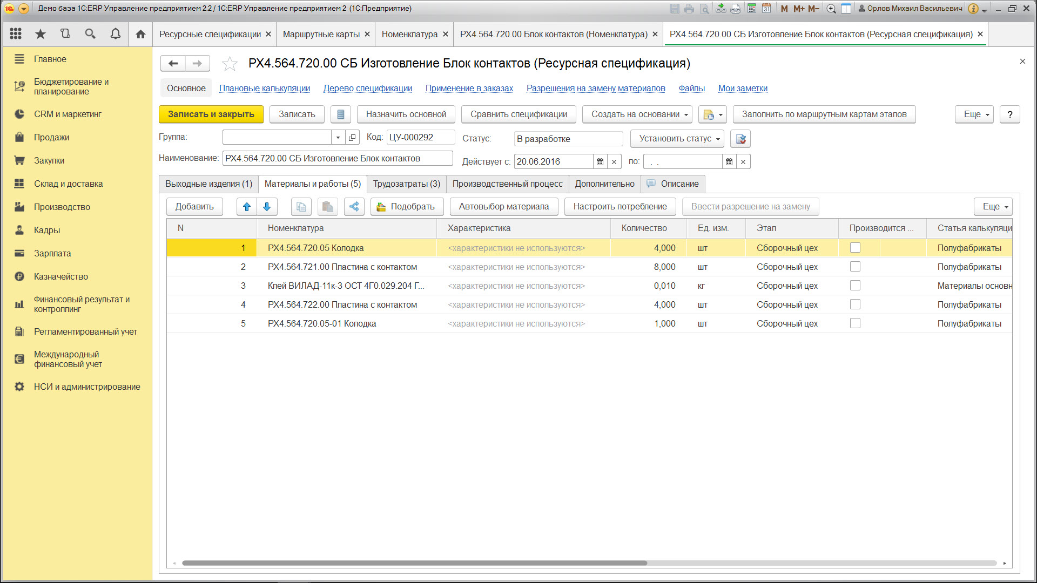The image size is (1037, 583).
Task: Go to the home page icon
Action: click(x=140, y=34)
